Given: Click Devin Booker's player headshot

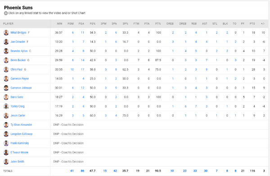Looking at the screenshot, I should (6, 60).
